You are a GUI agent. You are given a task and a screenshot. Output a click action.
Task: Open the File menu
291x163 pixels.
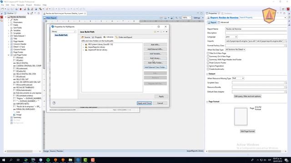(x=2, y=5)
